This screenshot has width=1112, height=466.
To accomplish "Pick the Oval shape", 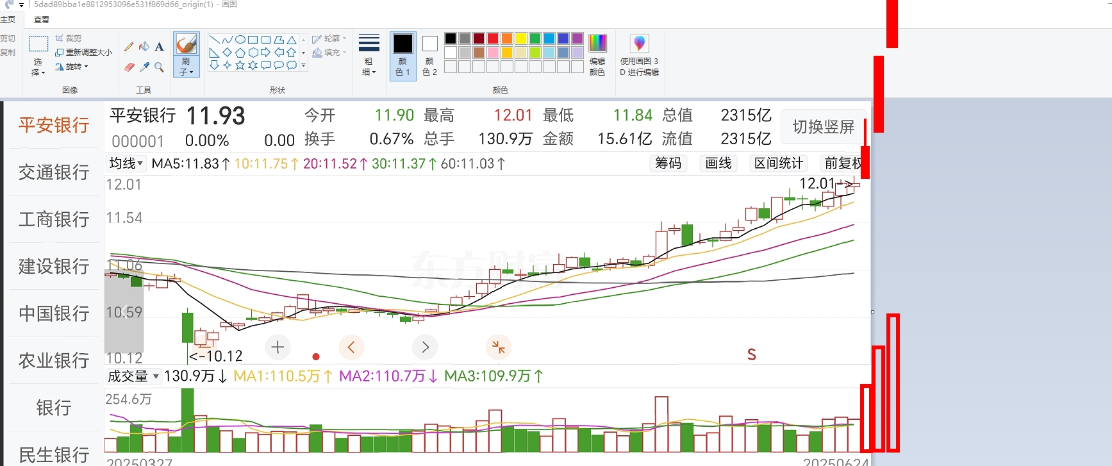I will click(240, 40).
